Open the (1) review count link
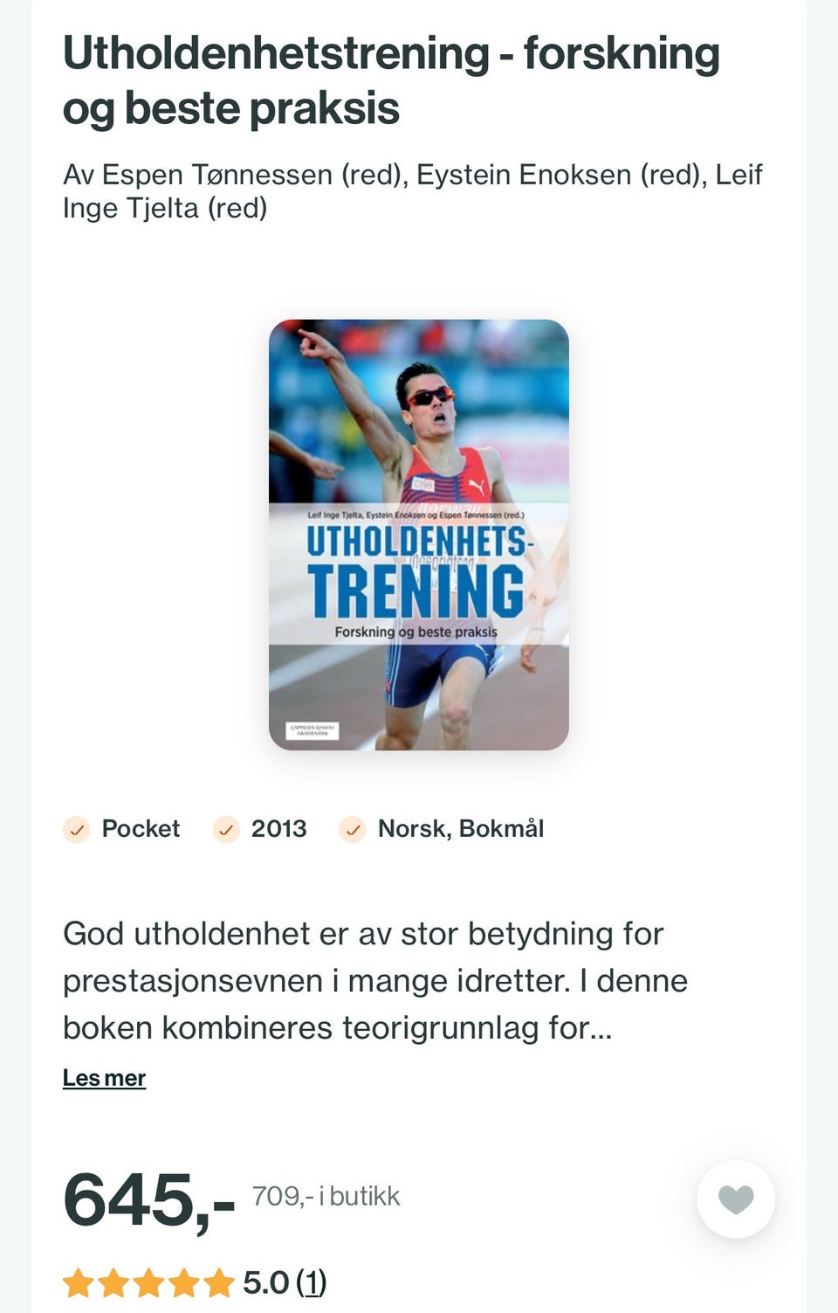Screen dimensions: 838x1313 (x=312, y=1282)
